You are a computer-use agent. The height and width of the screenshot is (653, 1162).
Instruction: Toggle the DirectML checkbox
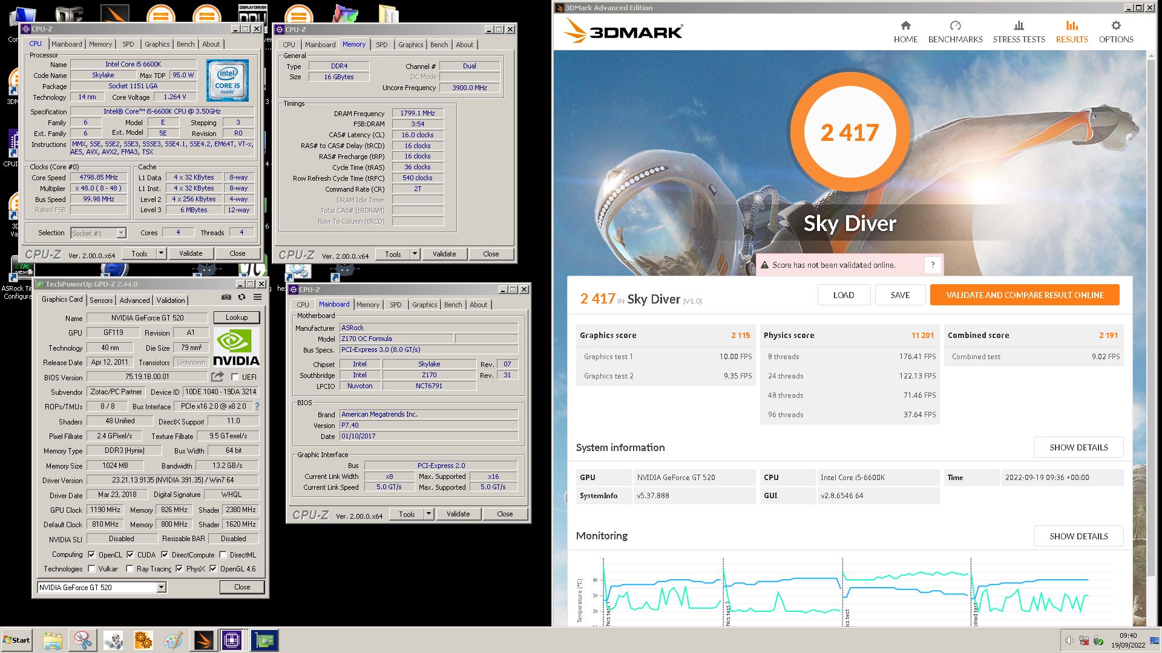pos(223,554)
